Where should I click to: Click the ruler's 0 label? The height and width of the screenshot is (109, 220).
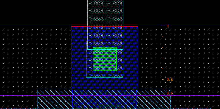[168, 26]
